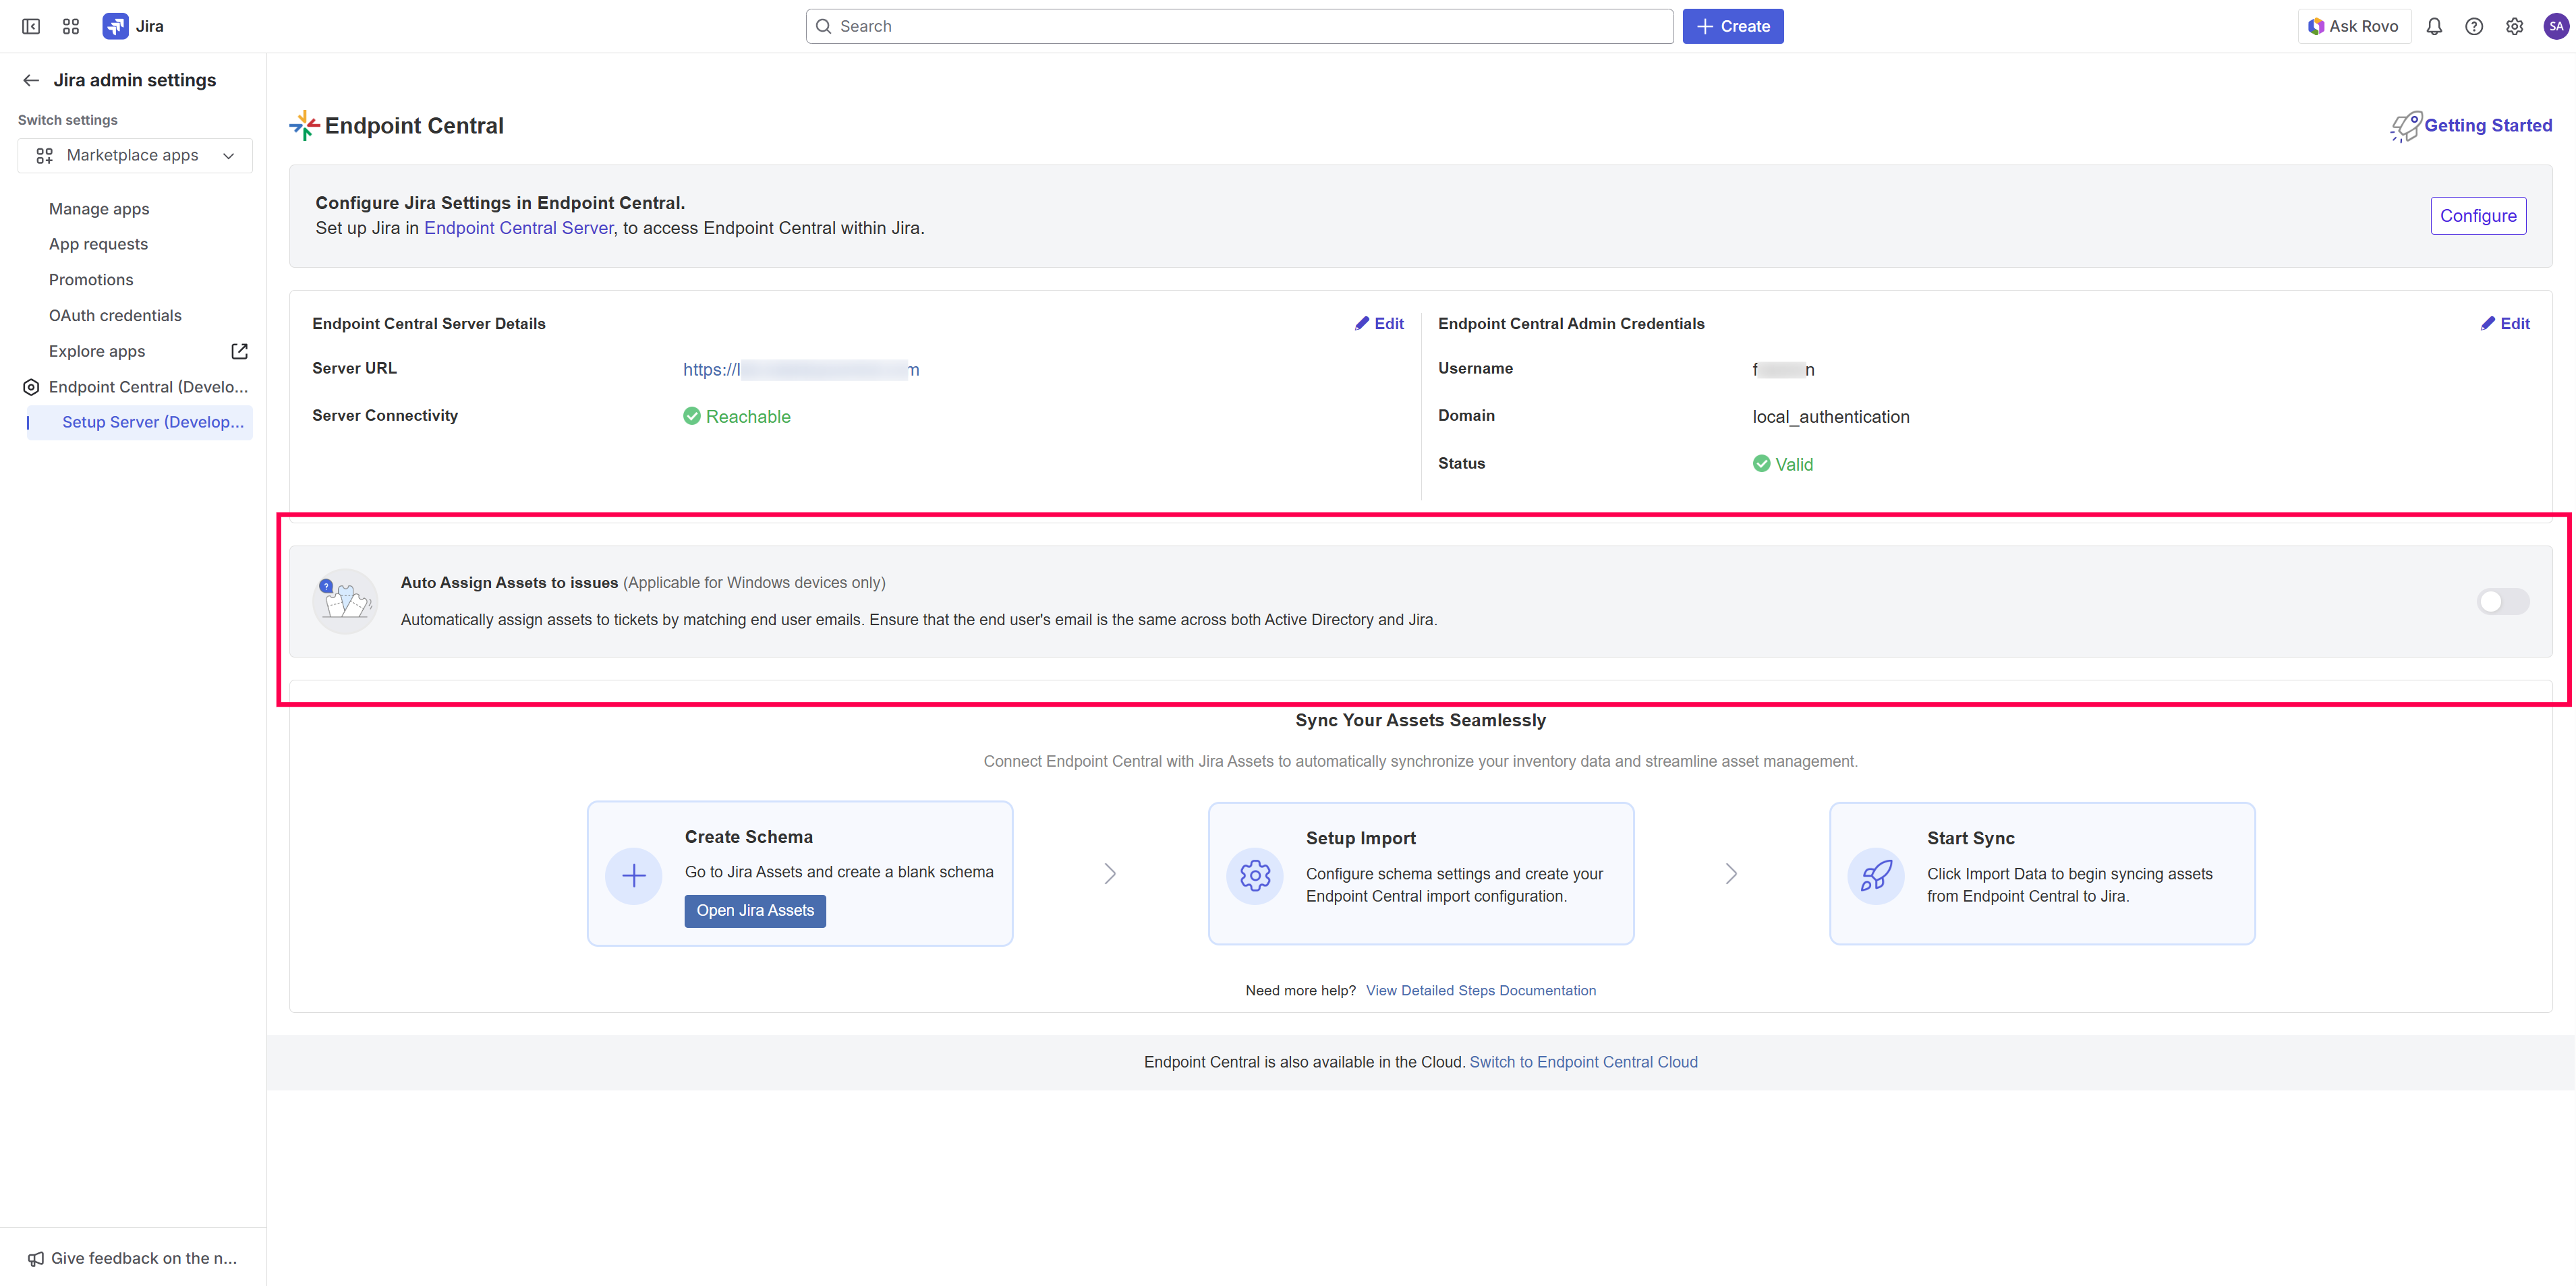
Task: Go back using Jira admin settings arrow
Action: coord(31,80)
